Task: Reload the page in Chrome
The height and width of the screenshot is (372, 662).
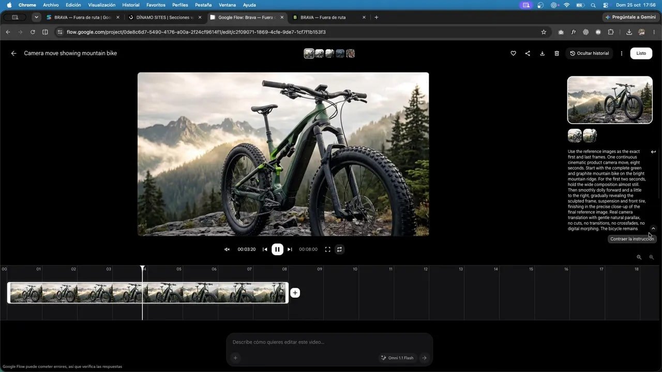Action: point(33,32)
